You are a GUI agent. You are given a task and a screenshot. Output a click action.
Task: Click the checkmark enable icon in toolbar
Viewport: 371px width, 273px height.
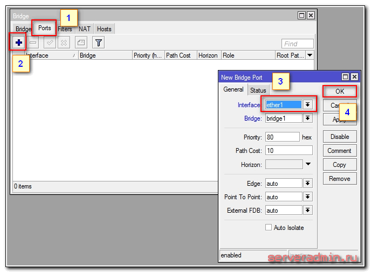[49, 43]
